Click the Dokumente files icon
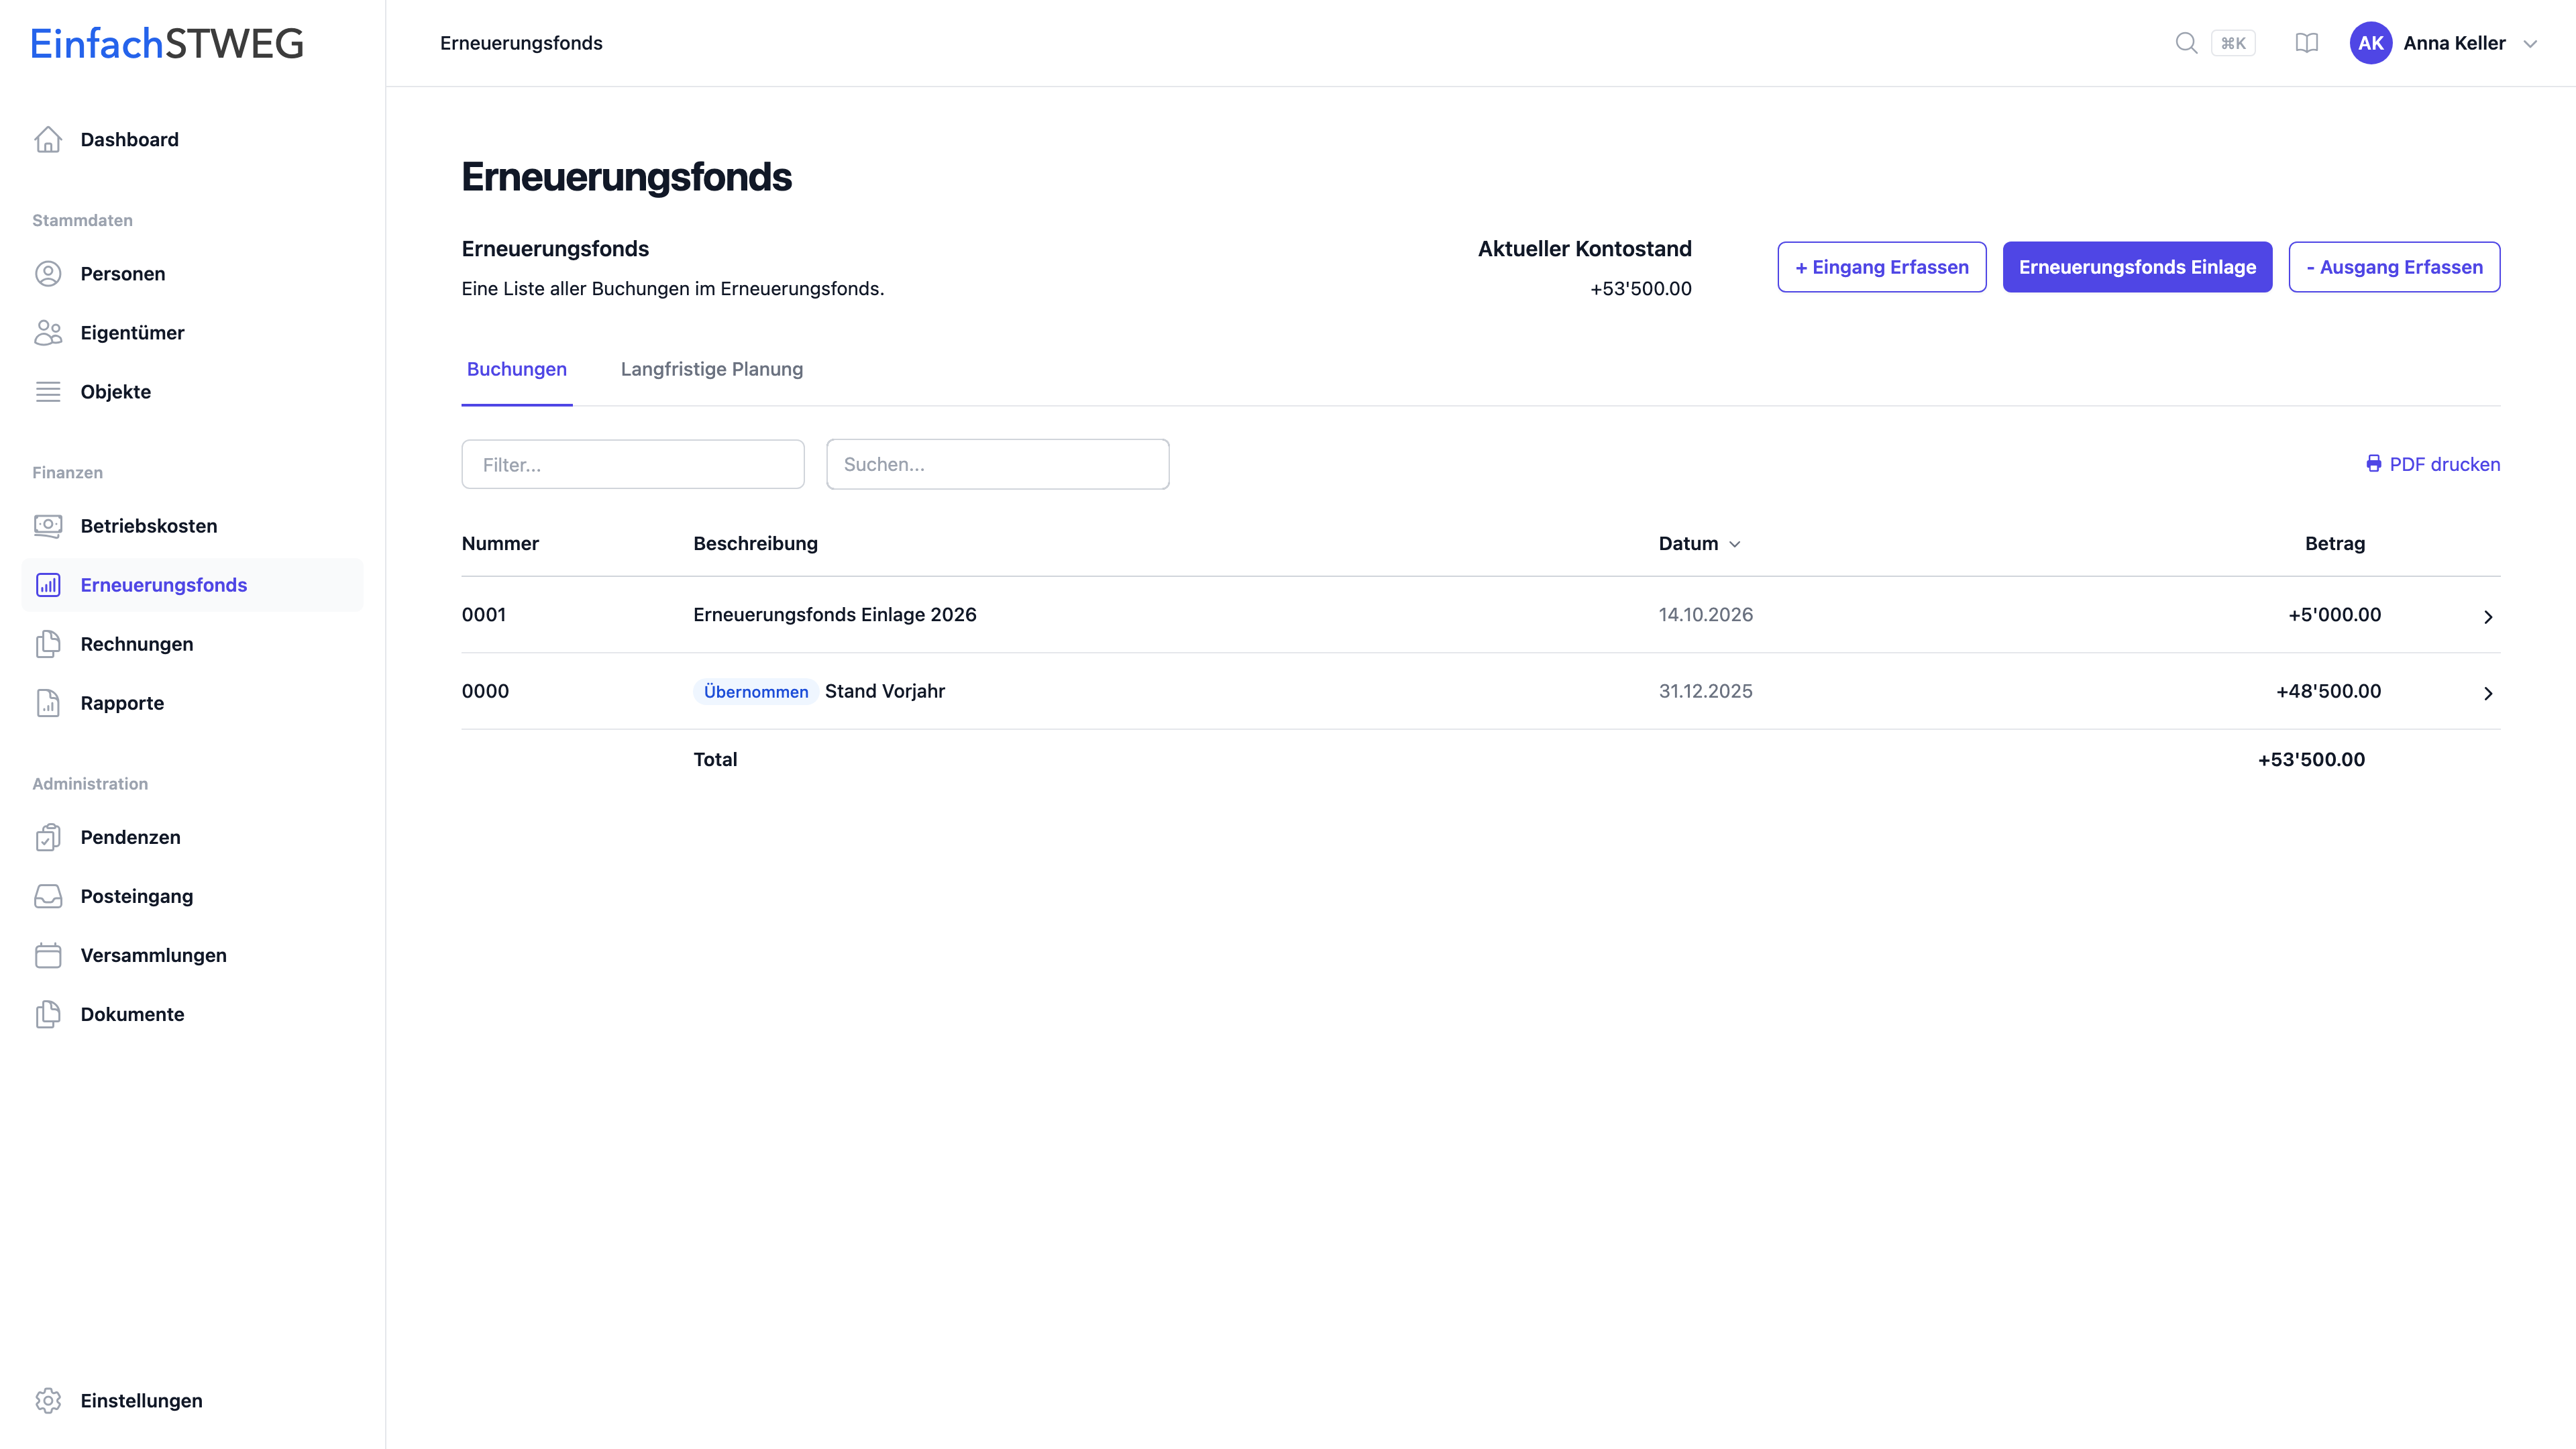Image resolution: width=2576 pixels, height=1449 pixels. click(x=48, y=1014)
